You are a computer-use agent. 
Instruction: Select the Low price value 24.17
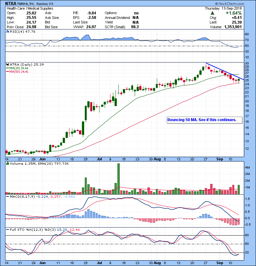pyautogui.click(x=31, y=22)
